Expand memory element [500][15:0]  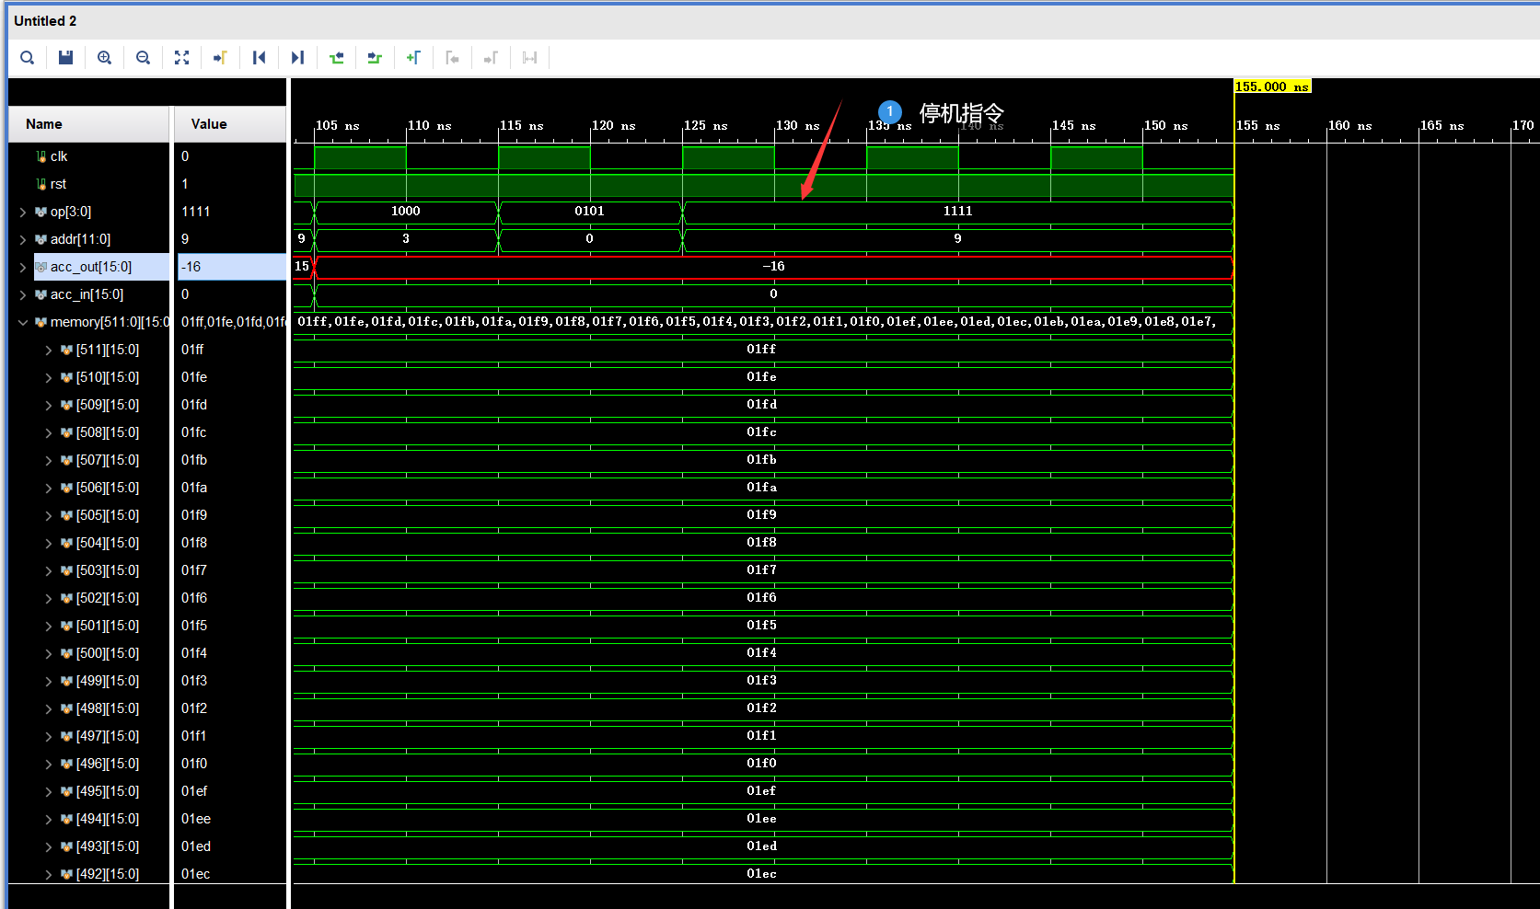coord(49,653)
